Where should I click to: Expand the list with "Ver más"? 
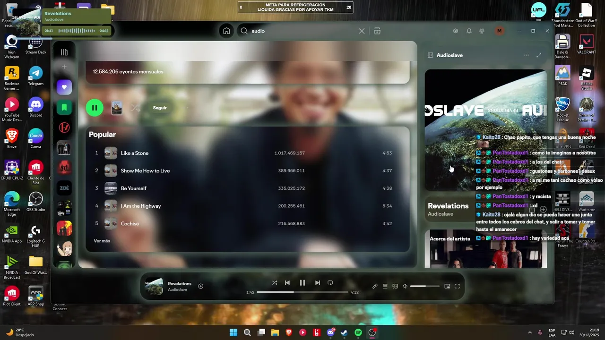click(102, 241)
